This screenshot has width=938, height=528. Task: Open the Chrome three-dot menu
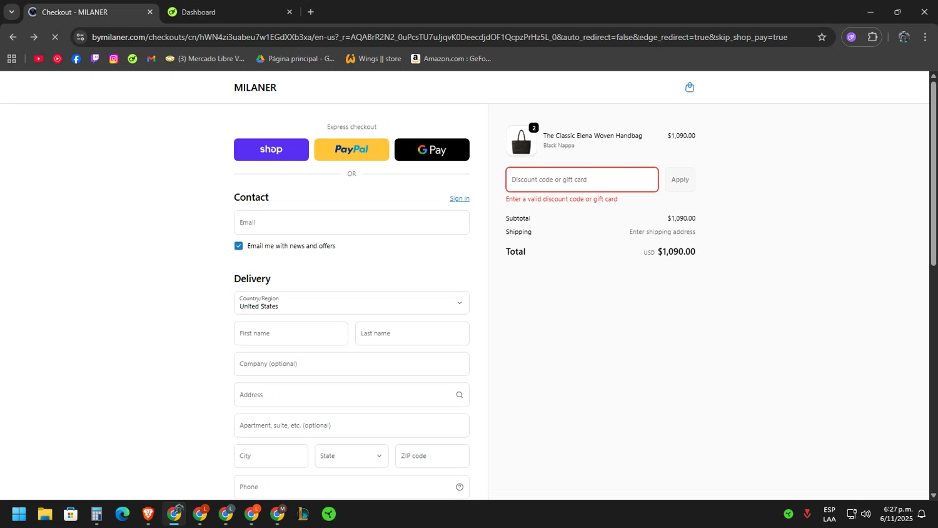[925, 37]
